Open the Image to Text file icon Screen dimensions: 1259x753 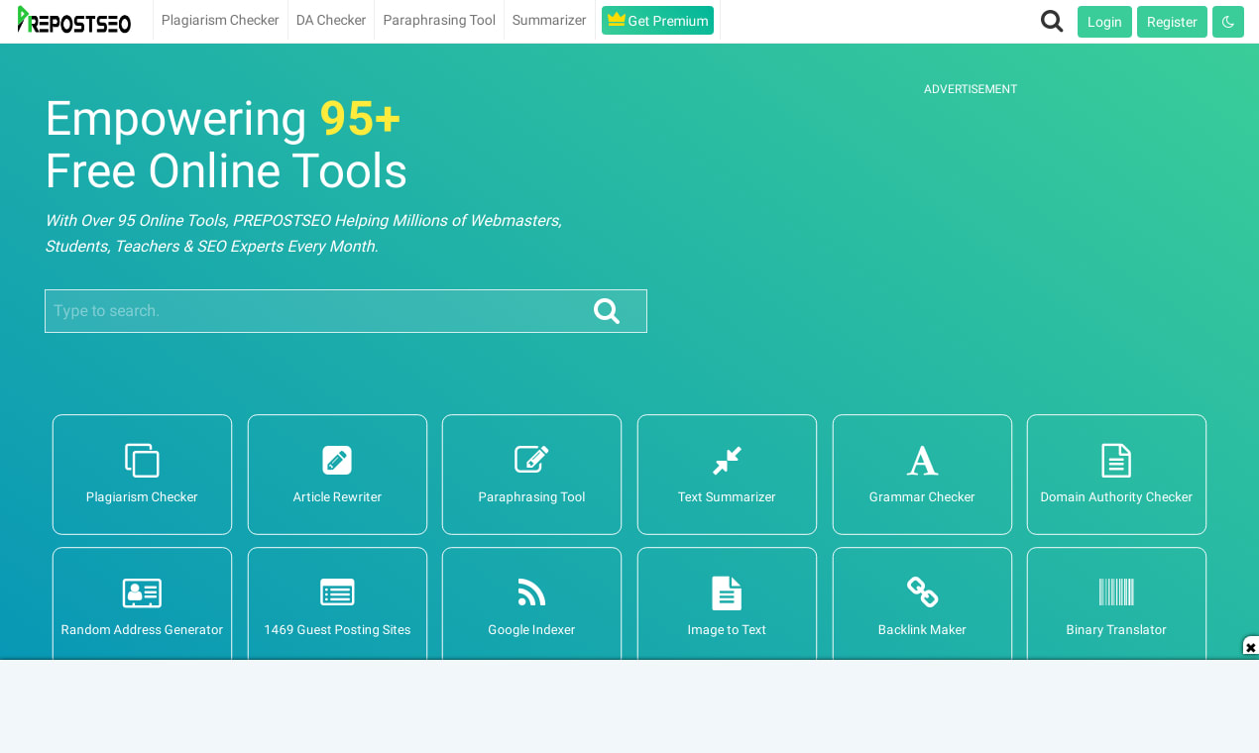point(727,593)
